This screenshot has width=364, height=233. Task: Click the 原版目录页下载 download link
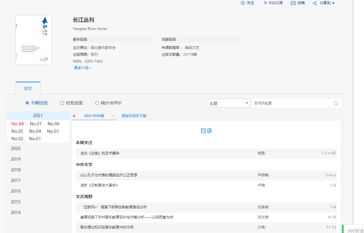(134, 116)
